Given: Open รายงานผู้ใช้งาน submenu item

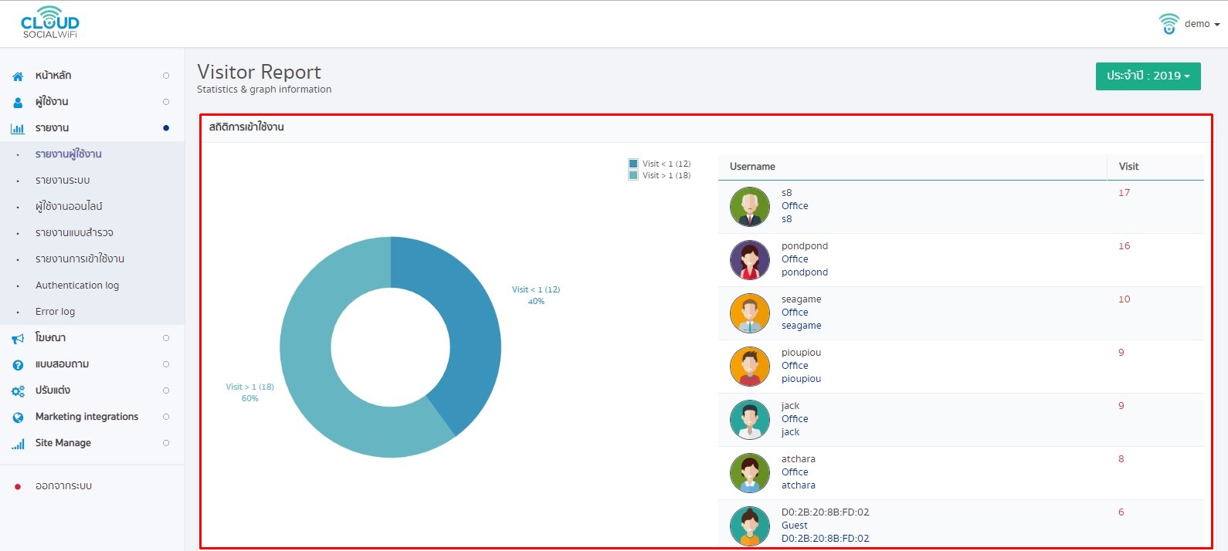Looking at the screenshot, I should (x=69, y=154).
